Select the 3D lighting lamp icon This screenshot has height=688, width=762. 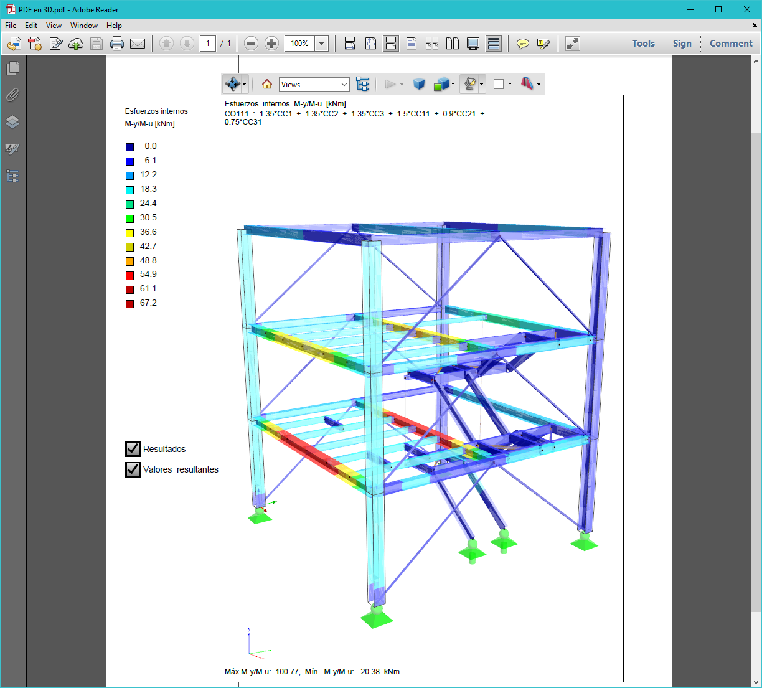(x=471, y=84)
